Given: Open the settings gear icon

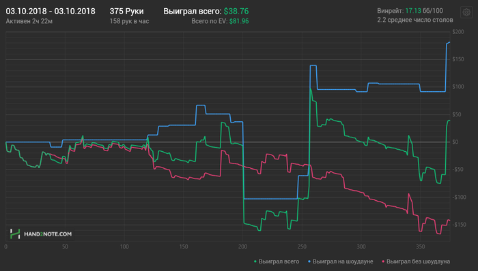Looking at the screenshot, I should 466,12.
